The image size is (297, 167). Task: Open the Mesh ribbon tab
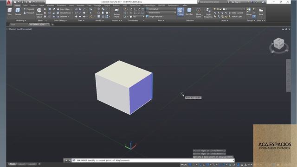coord(42,6)
